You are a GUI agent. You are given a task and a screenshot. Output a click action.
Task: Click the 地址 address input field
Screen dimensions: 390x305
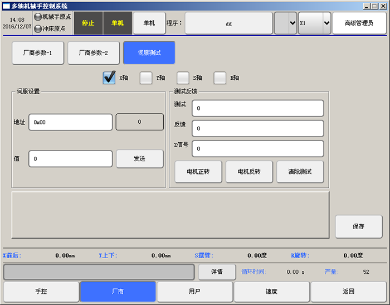pos(71,122)
